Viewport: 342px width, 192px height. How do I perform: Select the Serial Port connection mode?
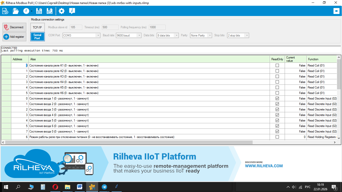pos(37,36)
